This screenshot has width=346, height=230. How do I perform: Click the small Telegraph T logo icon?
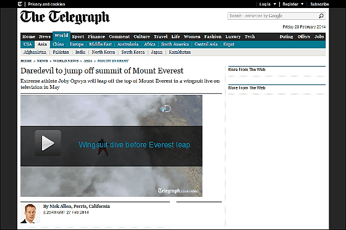(x=20, y=4)
